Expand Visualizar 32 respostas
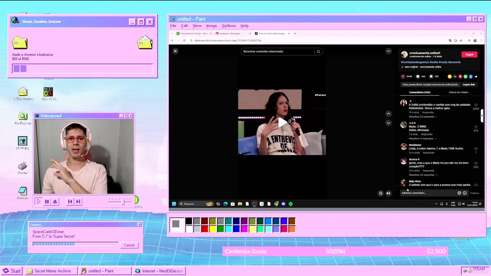Screen dimensions: 491x276 tap(422, 117)
